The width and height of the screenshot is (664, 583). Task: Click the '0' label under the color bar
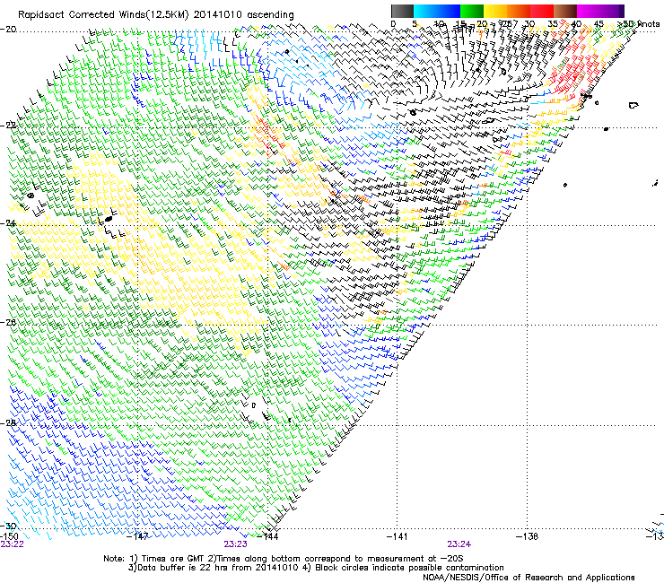click(x=393, y=23)
